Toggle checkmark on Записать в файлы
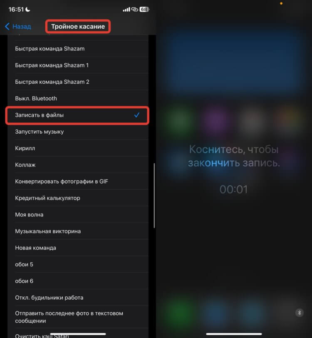 point(136,115)
